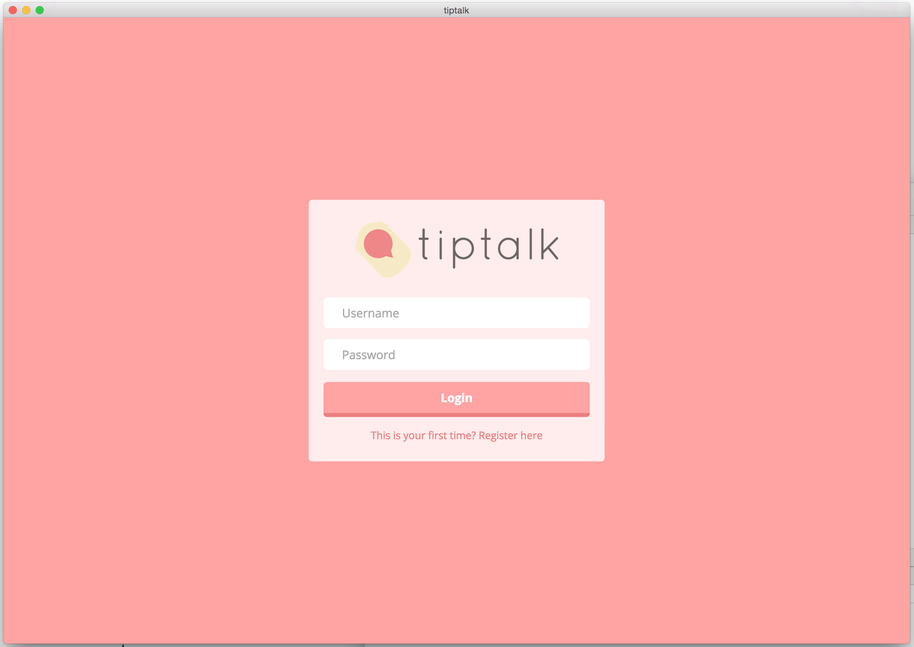Click the Password placeholder text
The height and width of the screenshot is (647, 914).
point(368,354)
